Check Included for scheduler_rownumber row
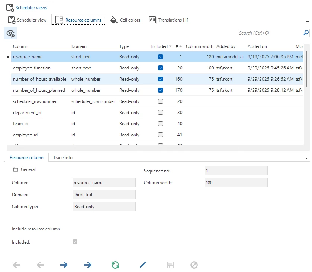 (160, 101)
